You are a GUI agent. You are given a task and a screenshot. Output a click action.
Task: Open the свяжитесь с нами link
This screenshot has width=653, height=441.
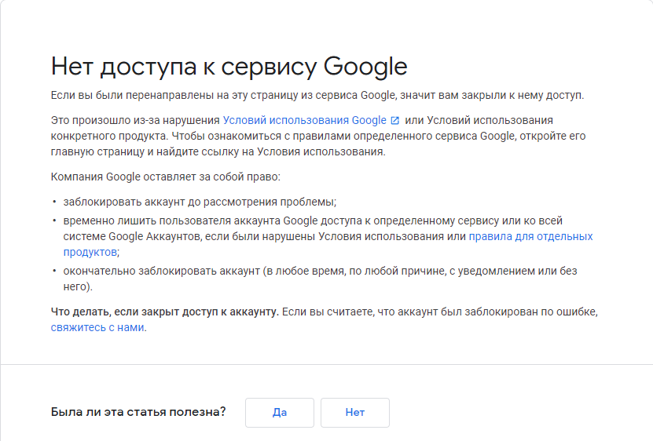pos(97,327)
